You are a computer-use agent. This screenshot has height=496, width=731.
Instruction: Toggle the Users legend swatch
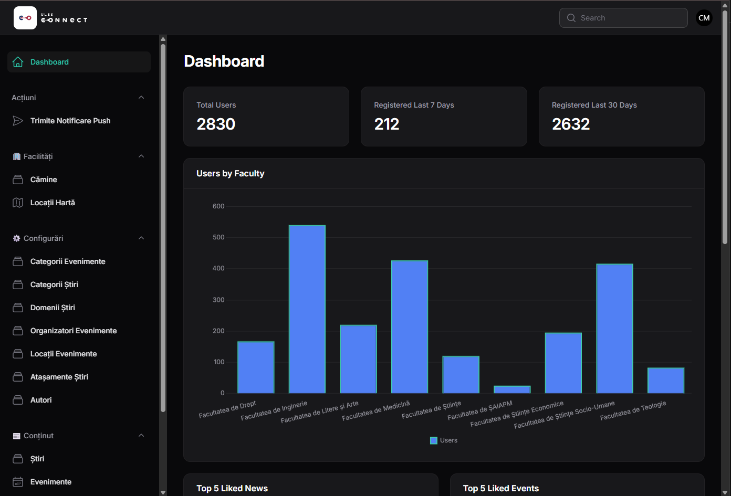point(434,440)
